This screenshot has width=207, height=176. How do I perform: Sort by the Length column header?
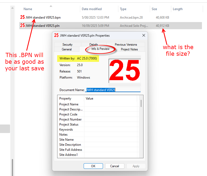tap(178, 9)
